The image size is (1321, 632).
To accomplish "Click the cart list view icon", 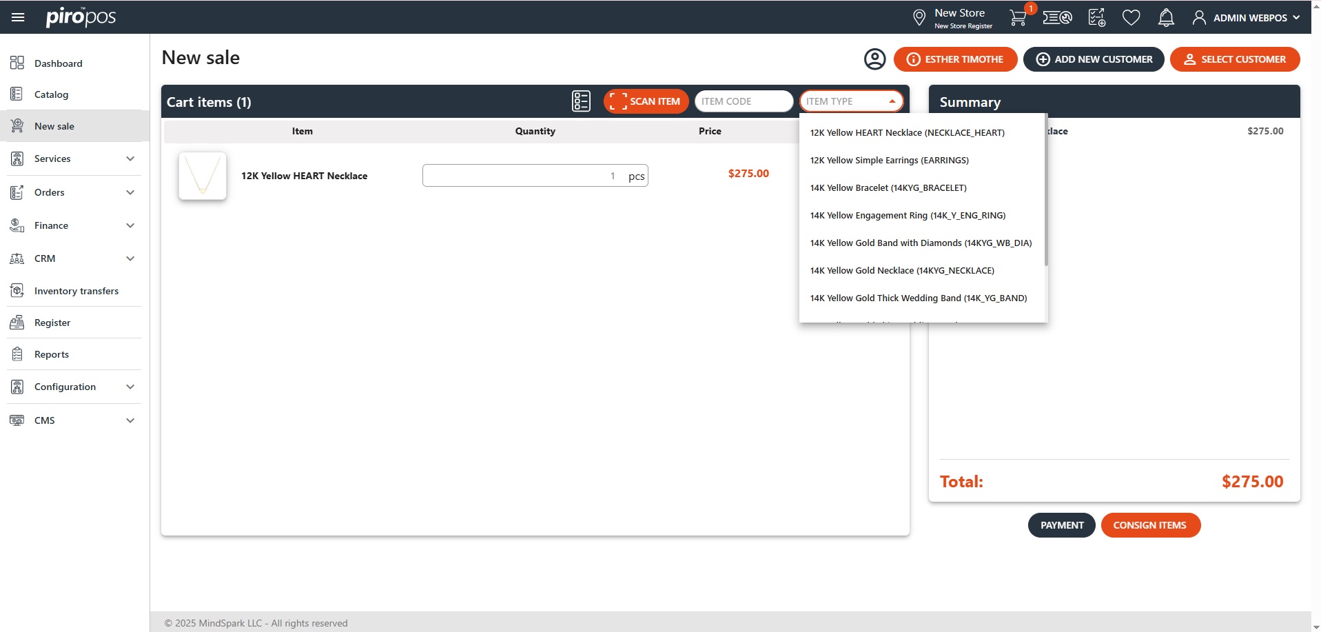I will tap(581, 101).
